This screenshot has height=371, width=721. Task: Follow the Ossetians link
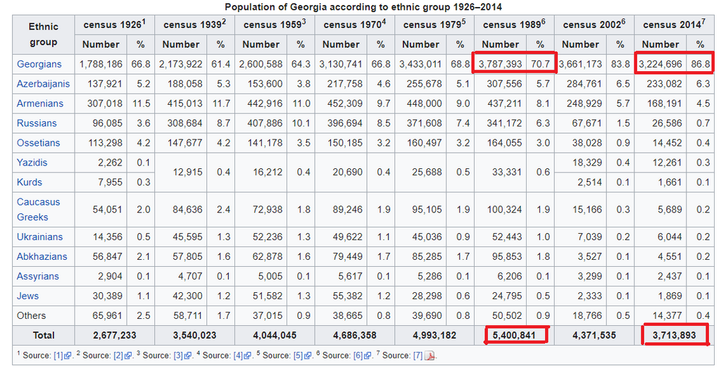point(38,143)
